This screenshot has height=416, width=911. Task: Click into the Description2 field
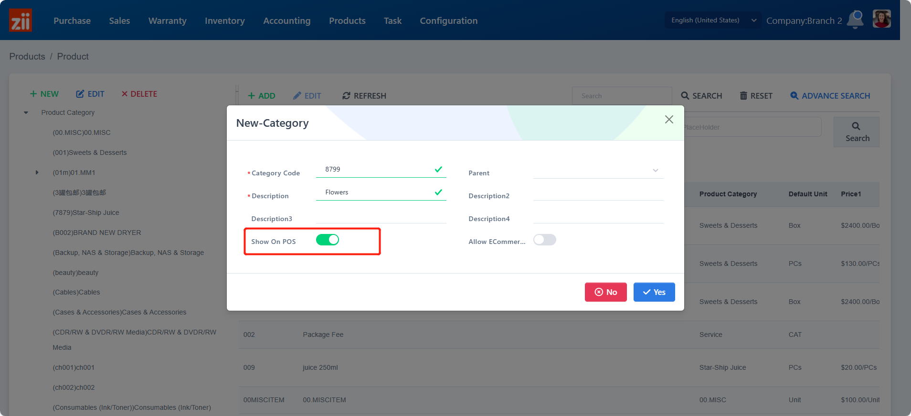coord(598,193)
